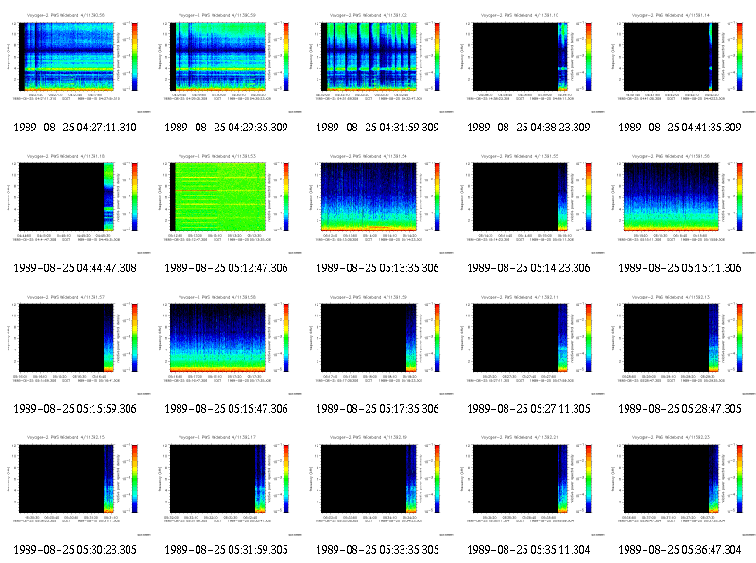This screenshot has height=563, width=756.
Task: Click caption 1989-08-25 05:13:35.306
Action: pos(377,268)
